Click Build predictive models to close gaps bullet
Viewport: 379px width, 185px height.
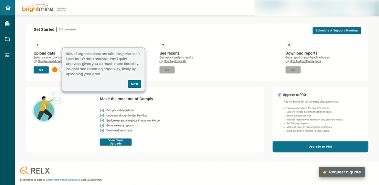pyautogui.click(x=308, y=131)
